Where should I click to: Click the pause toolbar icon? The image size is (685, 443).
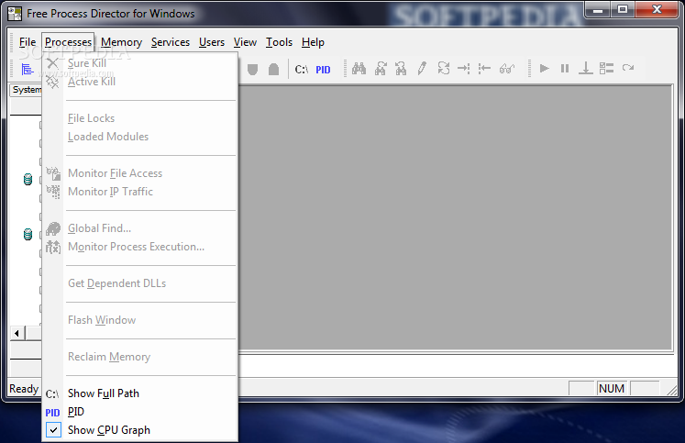[565, 69]
